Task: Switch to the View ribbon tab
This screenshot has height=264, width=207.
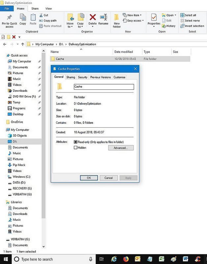Action: click(48, 9)
